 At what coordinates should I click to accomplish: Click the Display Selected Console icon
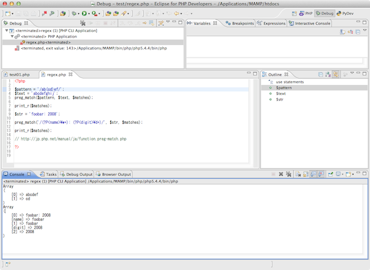(x=339, y=174)
